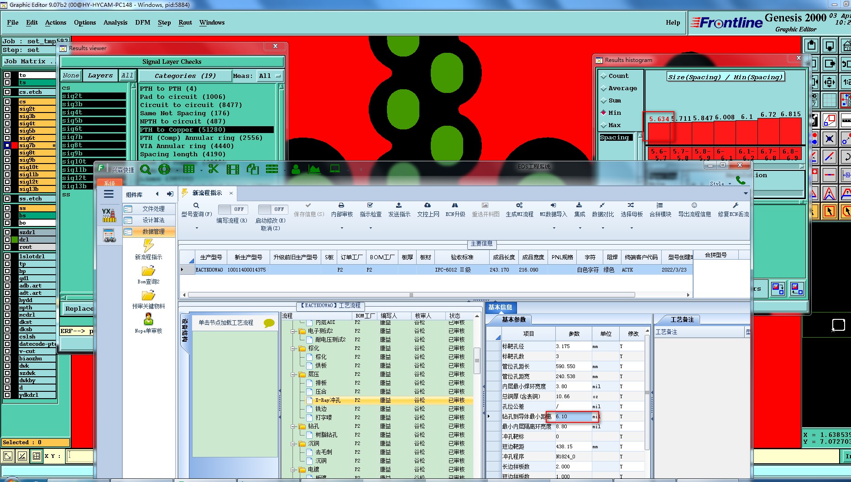Click the 发送指示 upload icon
The width and height of the screenshot is (851, 482).
tap(399, 205)
